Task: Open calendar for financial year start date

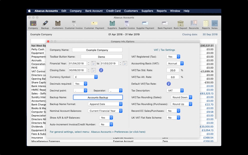Action: coord(93,63)
